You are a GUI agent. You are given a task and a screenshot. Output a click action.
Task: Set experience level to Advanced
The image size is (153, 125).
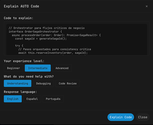[62, 68]
